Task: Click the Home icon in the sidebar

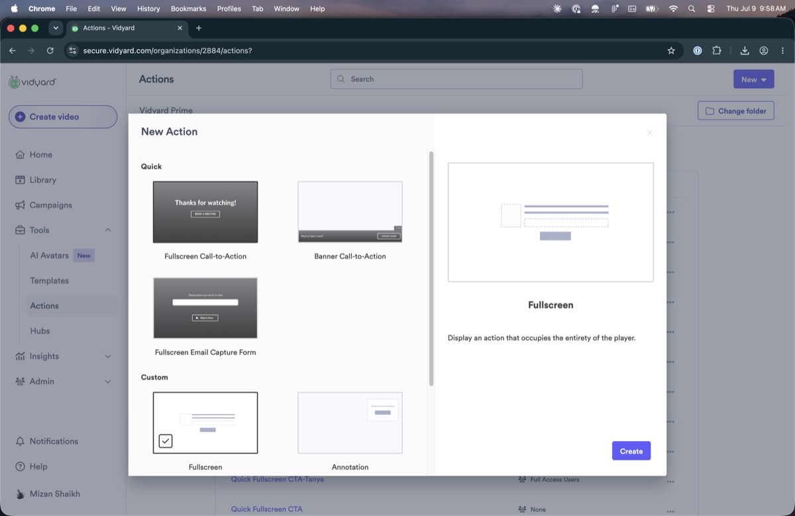Action: 20,155
